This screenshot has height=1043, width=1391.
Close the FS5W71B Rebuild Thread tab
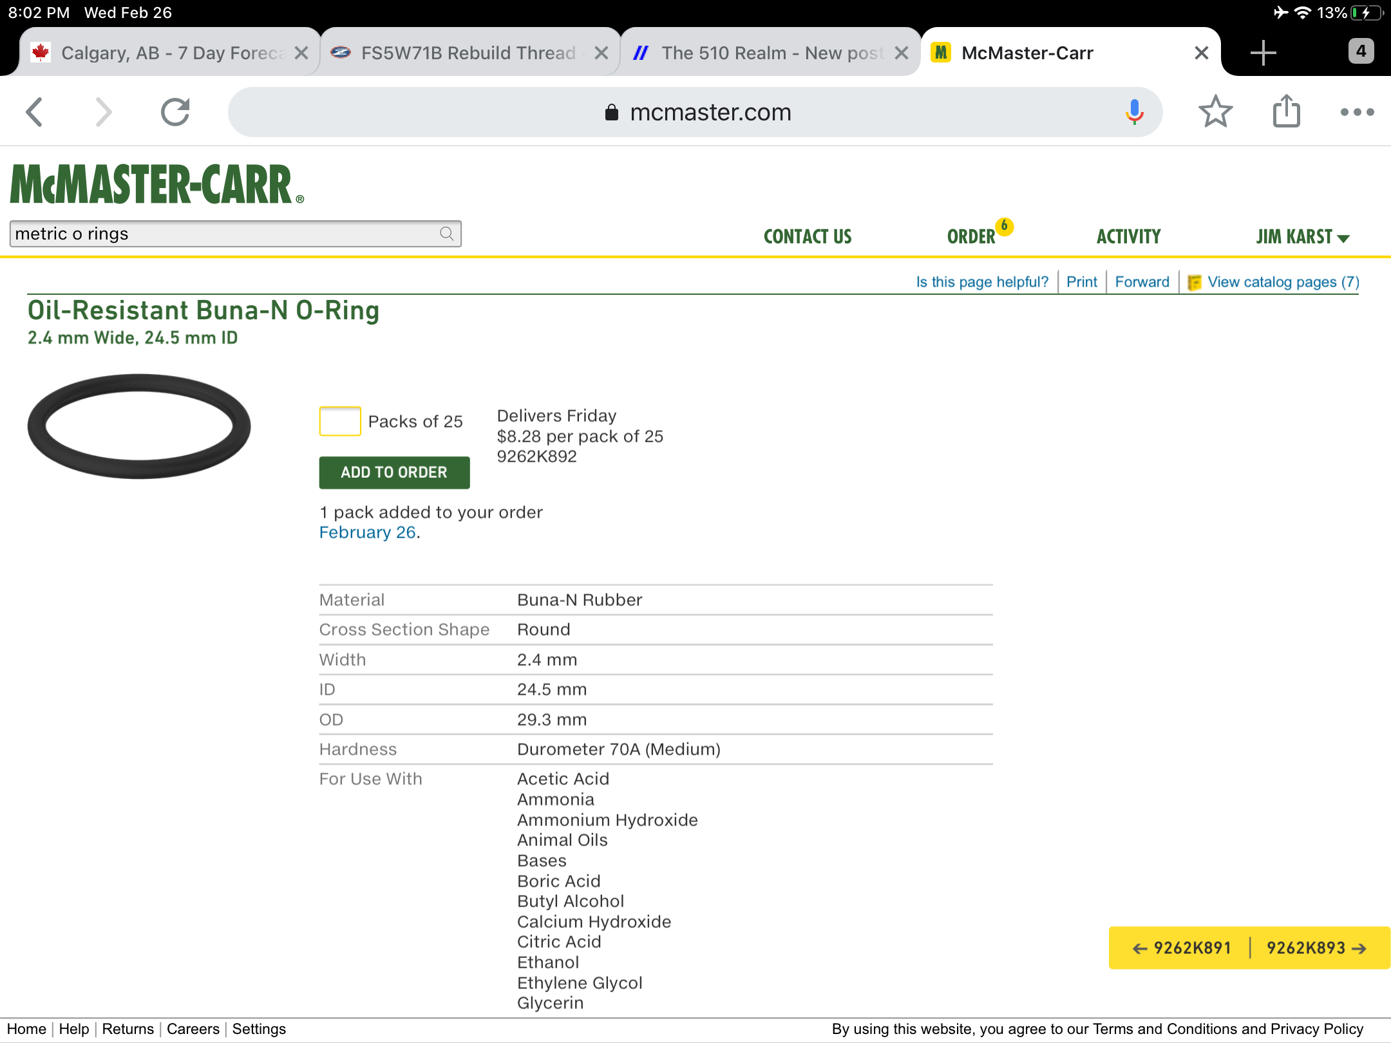pos(601,53)
